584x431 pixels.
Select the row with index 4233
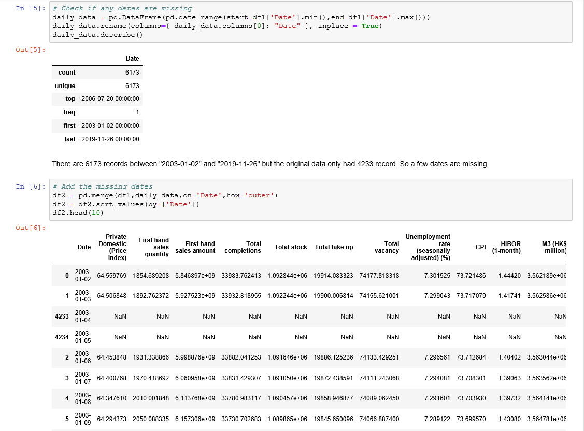tap(309, 317)
